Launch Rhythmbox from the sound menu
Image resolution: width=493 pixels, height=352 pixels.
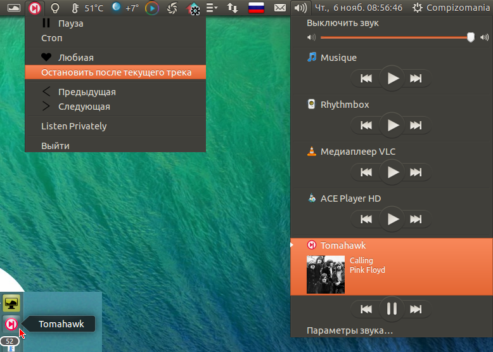coord(392,105)
